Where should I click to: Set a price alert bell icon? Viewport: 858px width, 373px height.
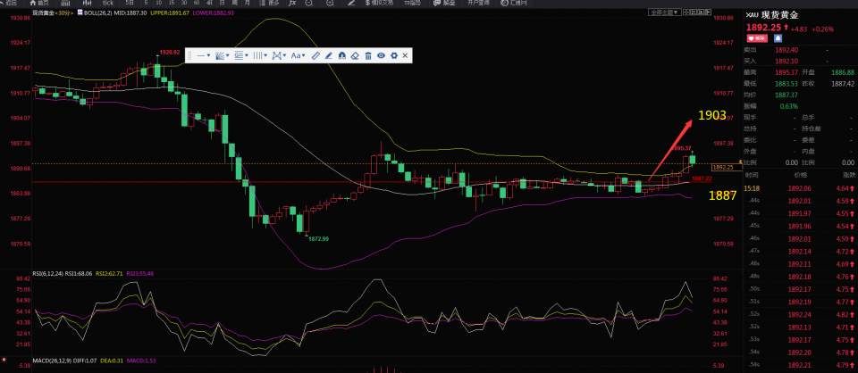click(778, 38)
